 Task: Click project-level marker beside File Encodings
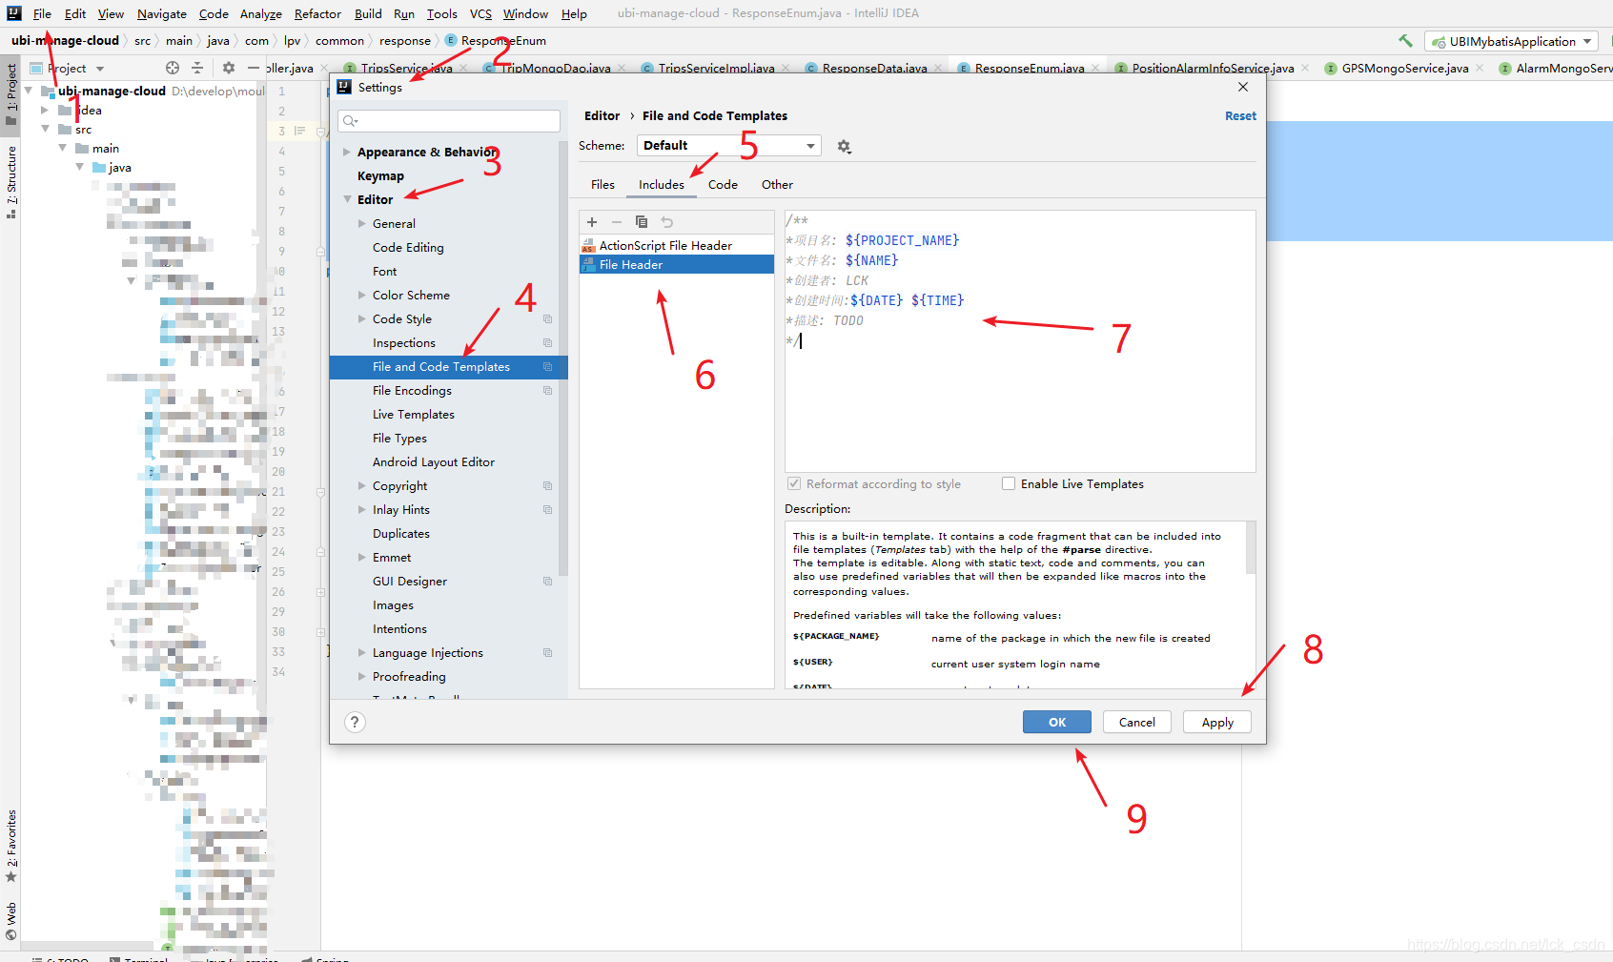pos(547,391)
